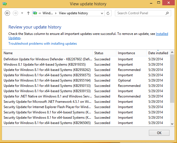The image size is (177, 143).
Task: Click the scrollbar up arrow
Action: click(172, 52)
